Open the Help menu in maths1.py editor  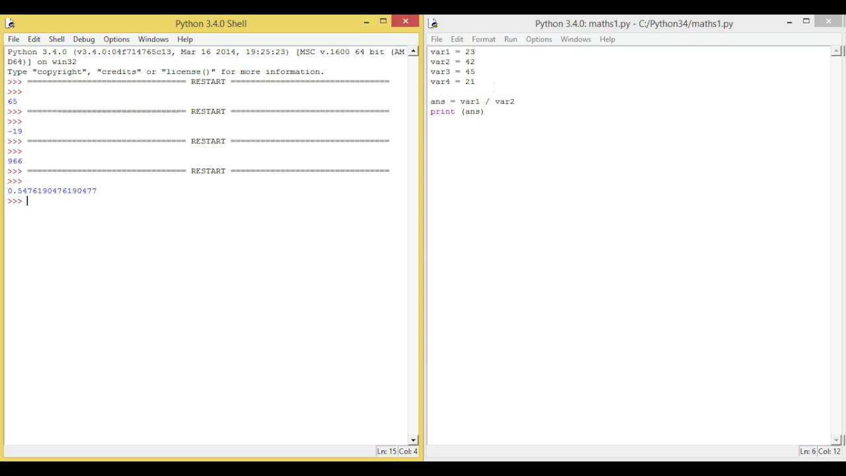[607, 39]
